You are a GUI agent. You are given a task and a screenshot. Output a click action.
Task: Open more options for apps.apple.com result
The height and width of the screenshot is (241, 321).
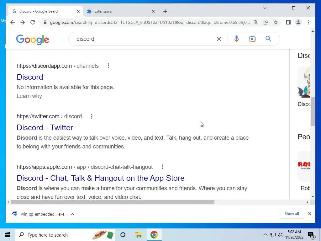click(162, 167)
